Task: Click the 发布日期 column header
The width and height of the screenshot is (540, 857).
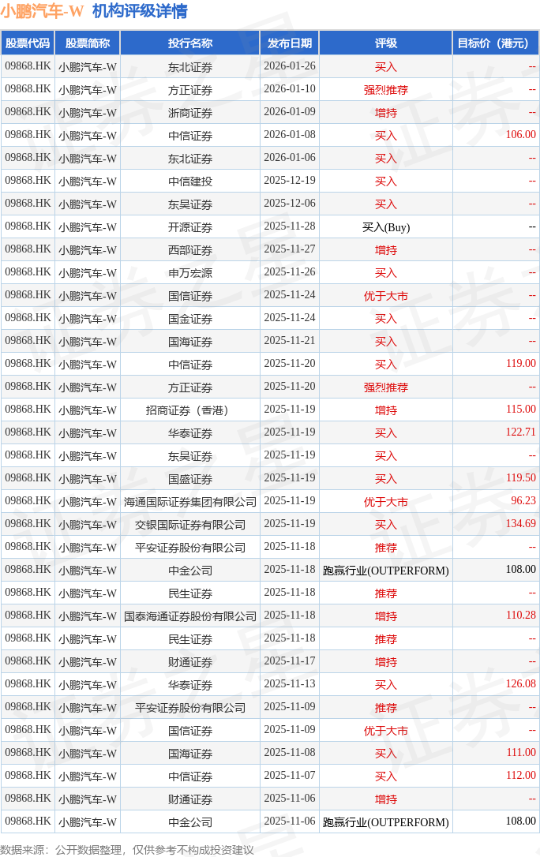Action: pos(290,43)
